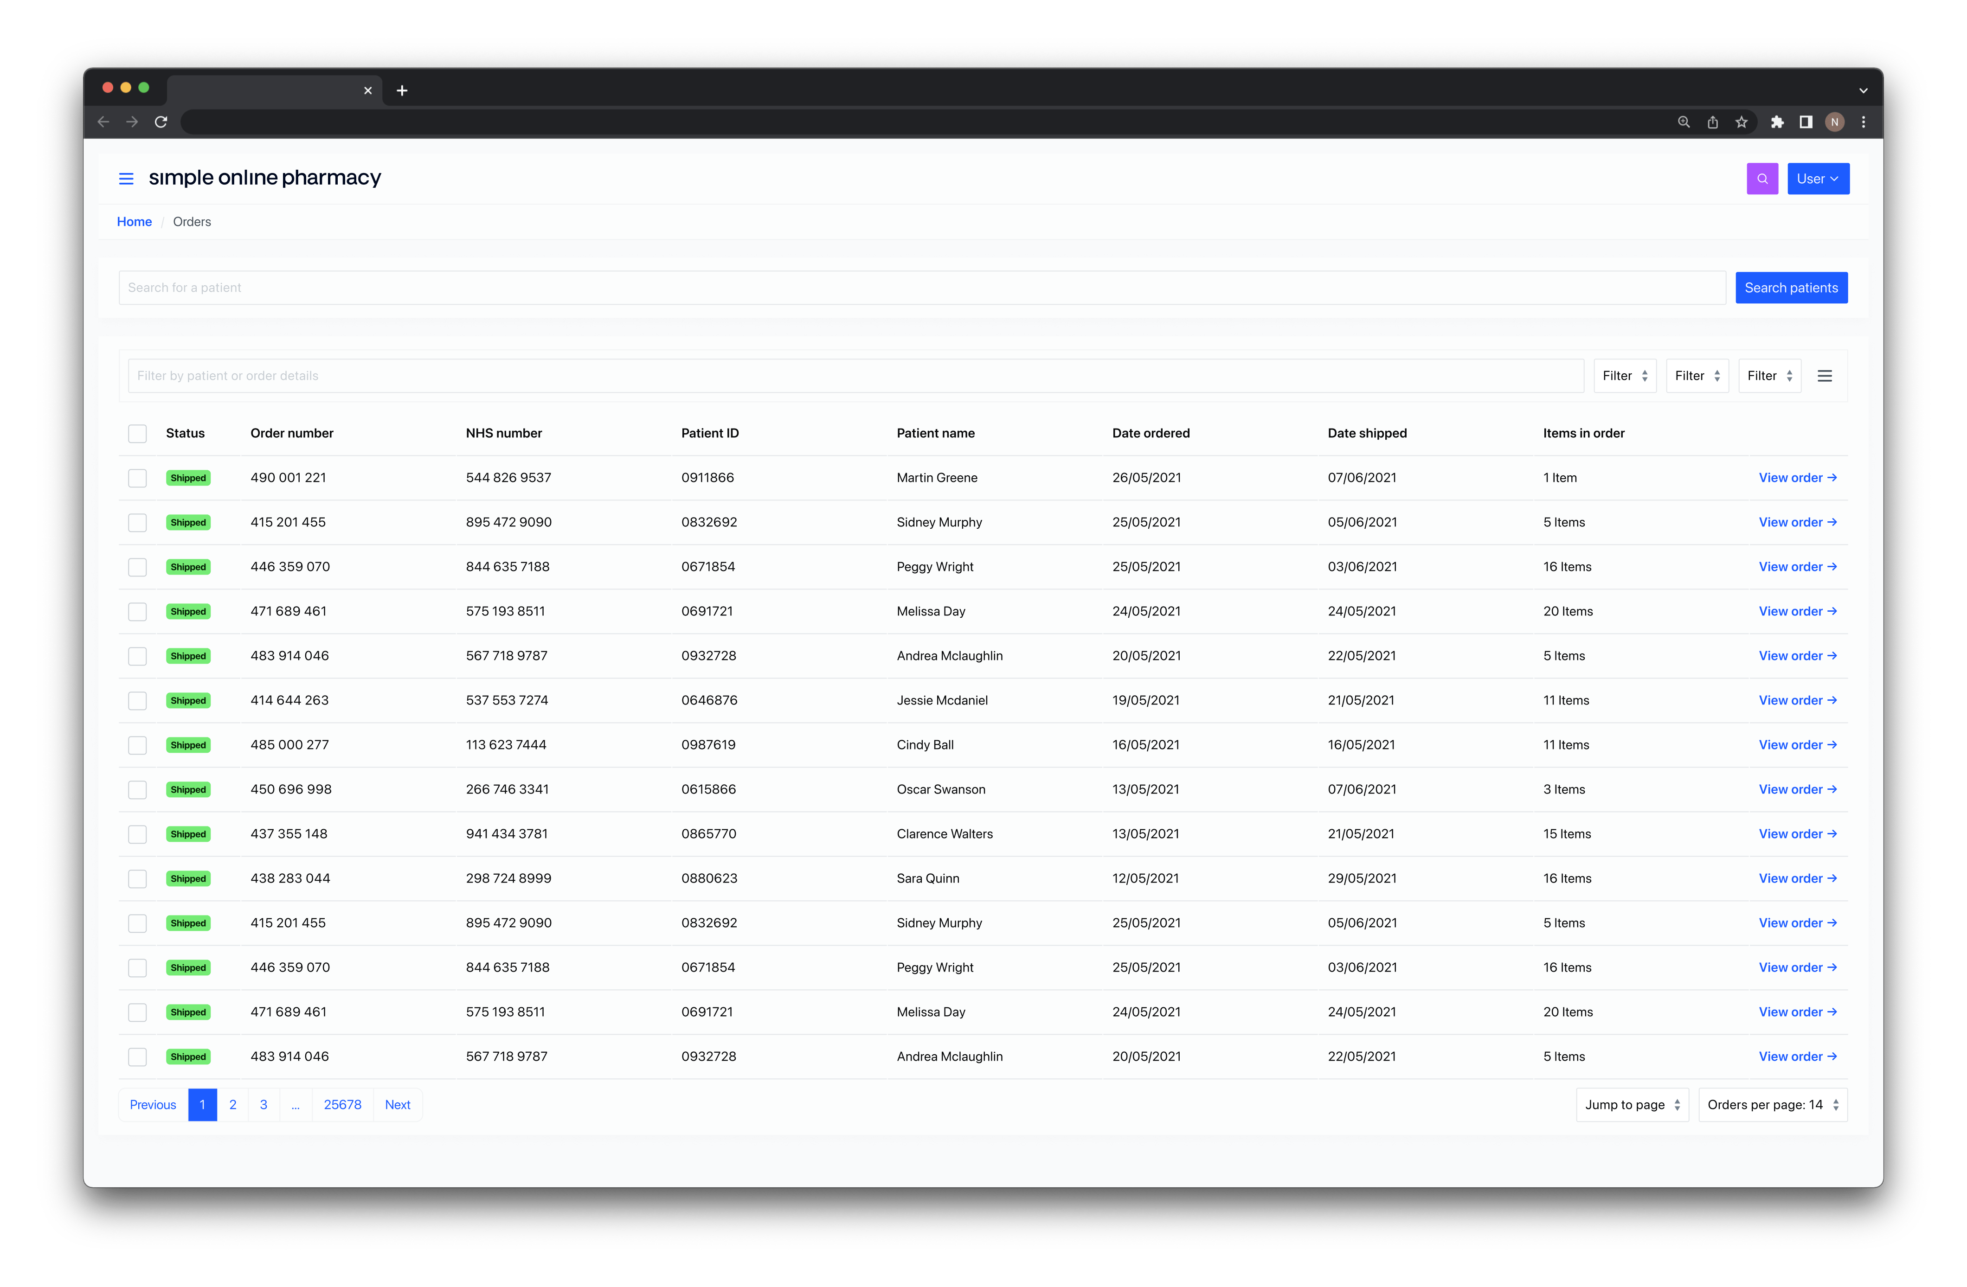Open browser extensions puzzle icon
The image size is (1967, 1287).
[x=1777, y=122]
